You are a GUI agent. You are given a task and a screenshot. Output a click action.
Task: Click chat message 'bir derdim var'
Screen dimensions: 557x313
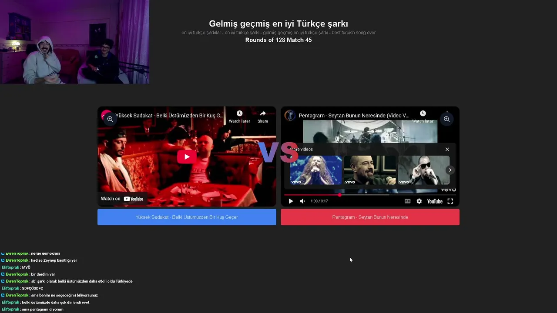pyautogui.click(x=43, y=274)
